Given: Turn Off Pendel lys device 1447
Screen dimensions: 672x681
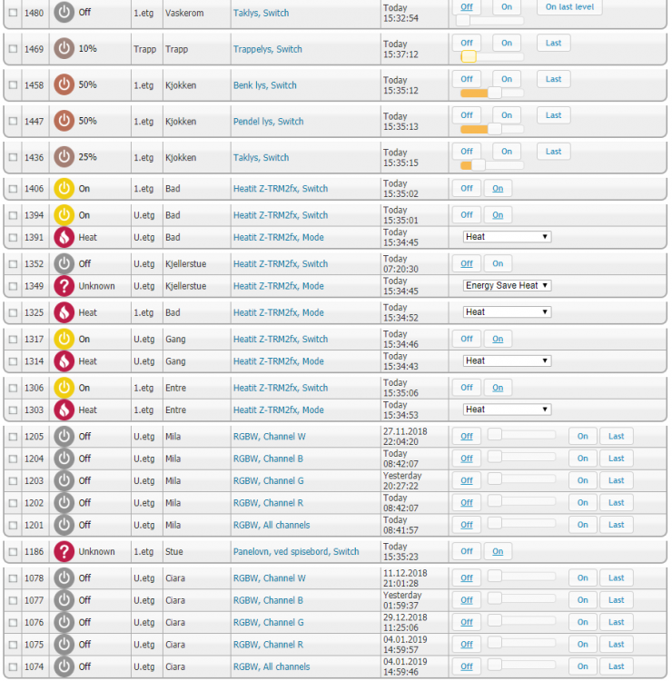Looking at the screenshot, I should pyautogui.click(x=467, y=115).
